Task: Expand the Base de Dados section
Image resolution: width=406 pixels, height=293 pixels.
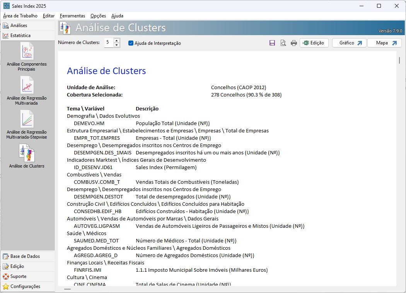Action: [25, 256]
